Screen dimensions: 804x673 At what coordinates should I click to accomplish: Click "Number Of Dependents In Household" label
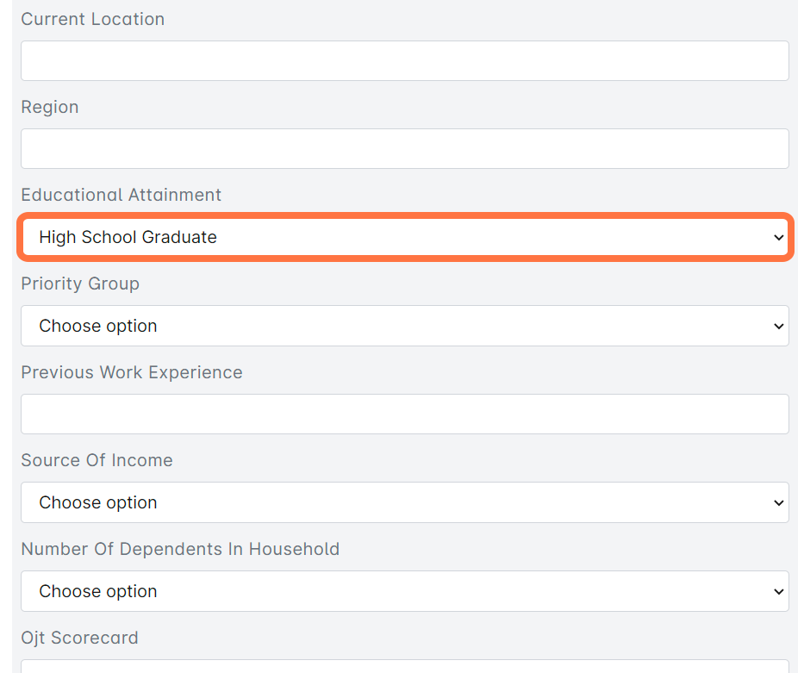point(180,549)
